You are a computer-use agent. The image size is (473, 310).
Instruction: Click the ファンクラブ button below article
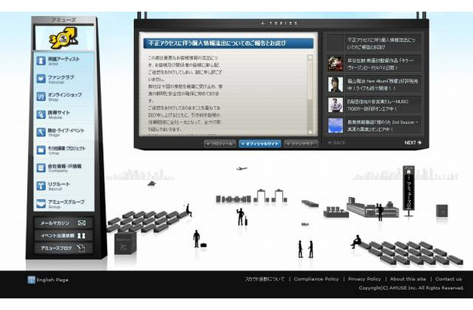301,144
